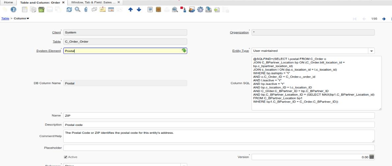Click the Table field showing C_Order_Order
The image size is (392, 166).
125,42
